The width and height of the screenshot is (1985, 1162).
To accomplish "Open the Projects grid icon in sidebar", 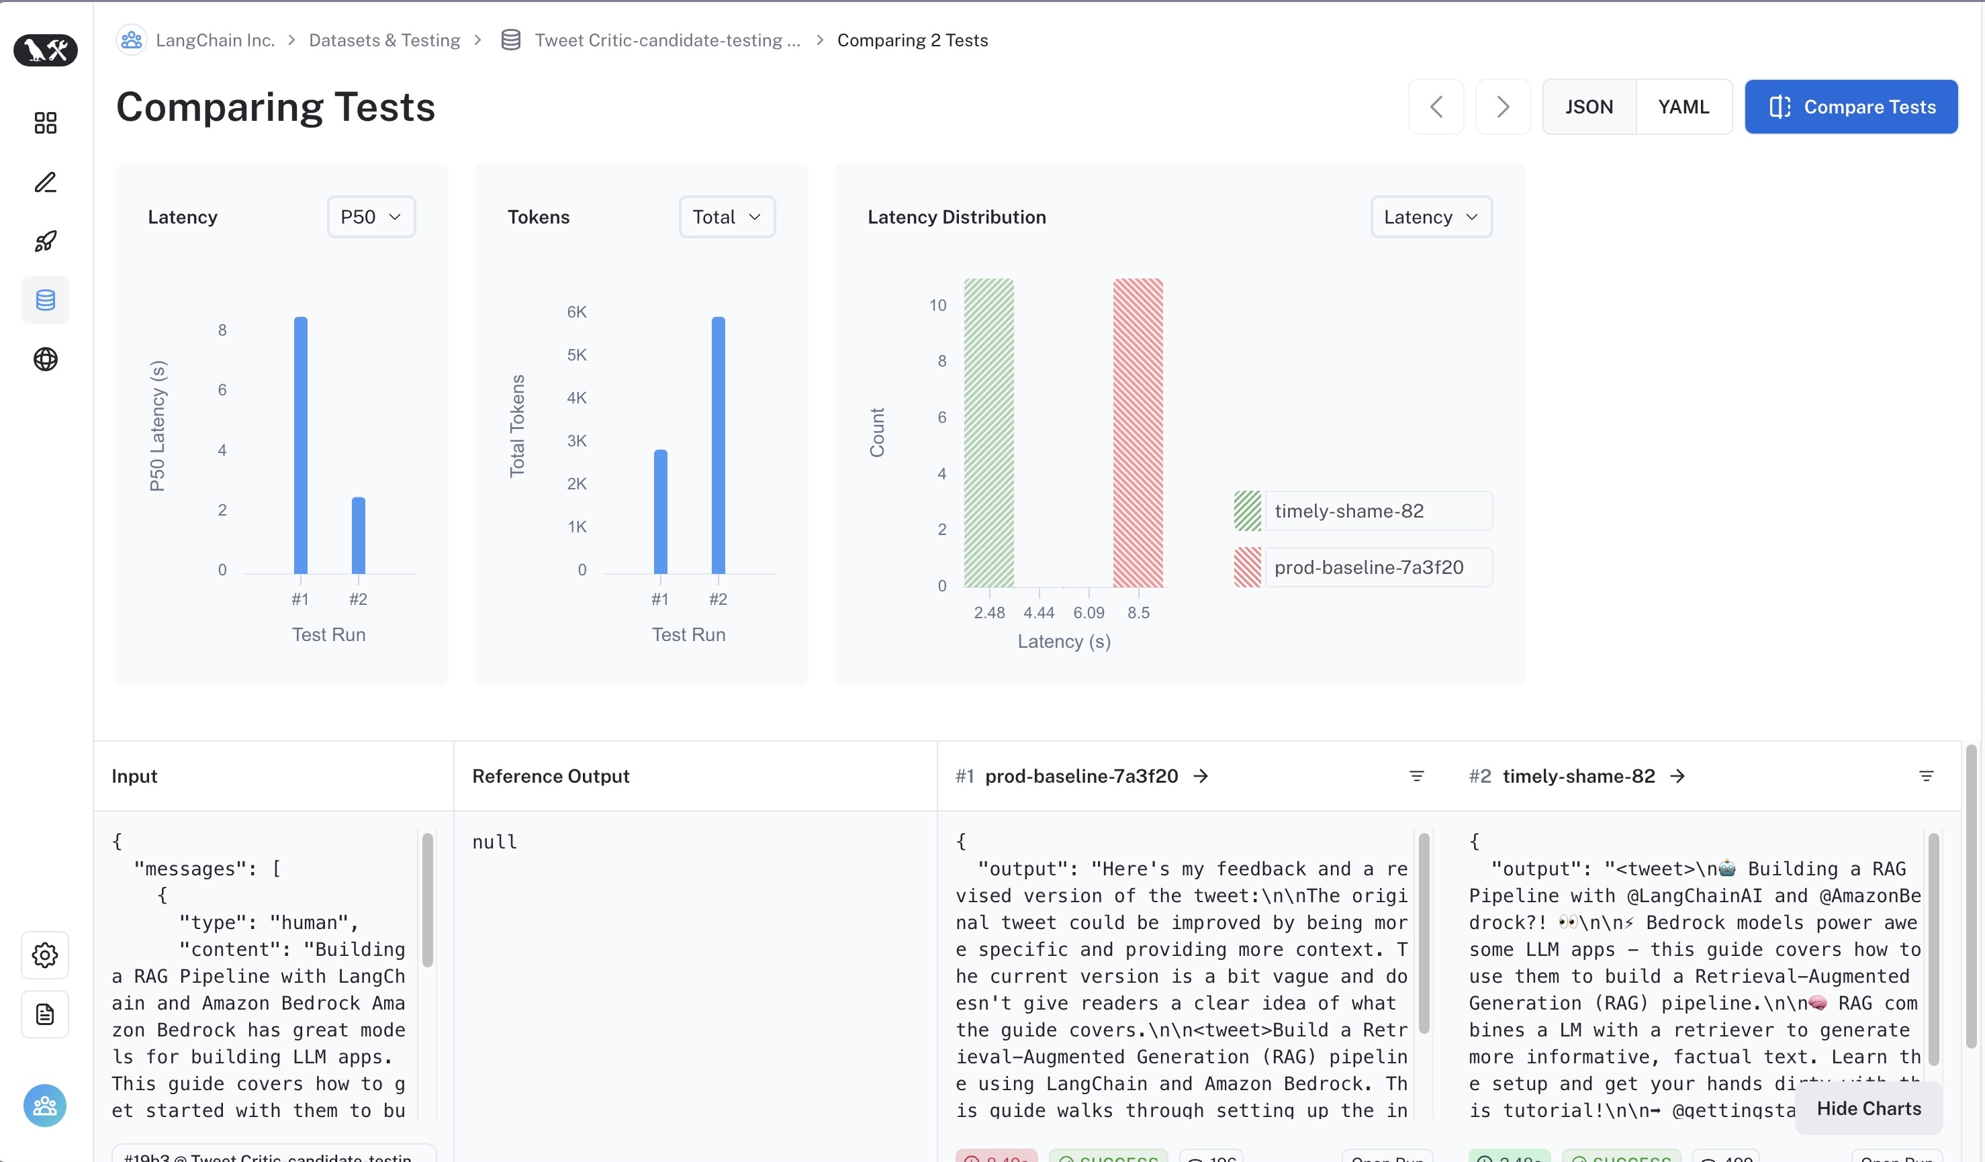I will pyautogui.click(x=46, y=123).
